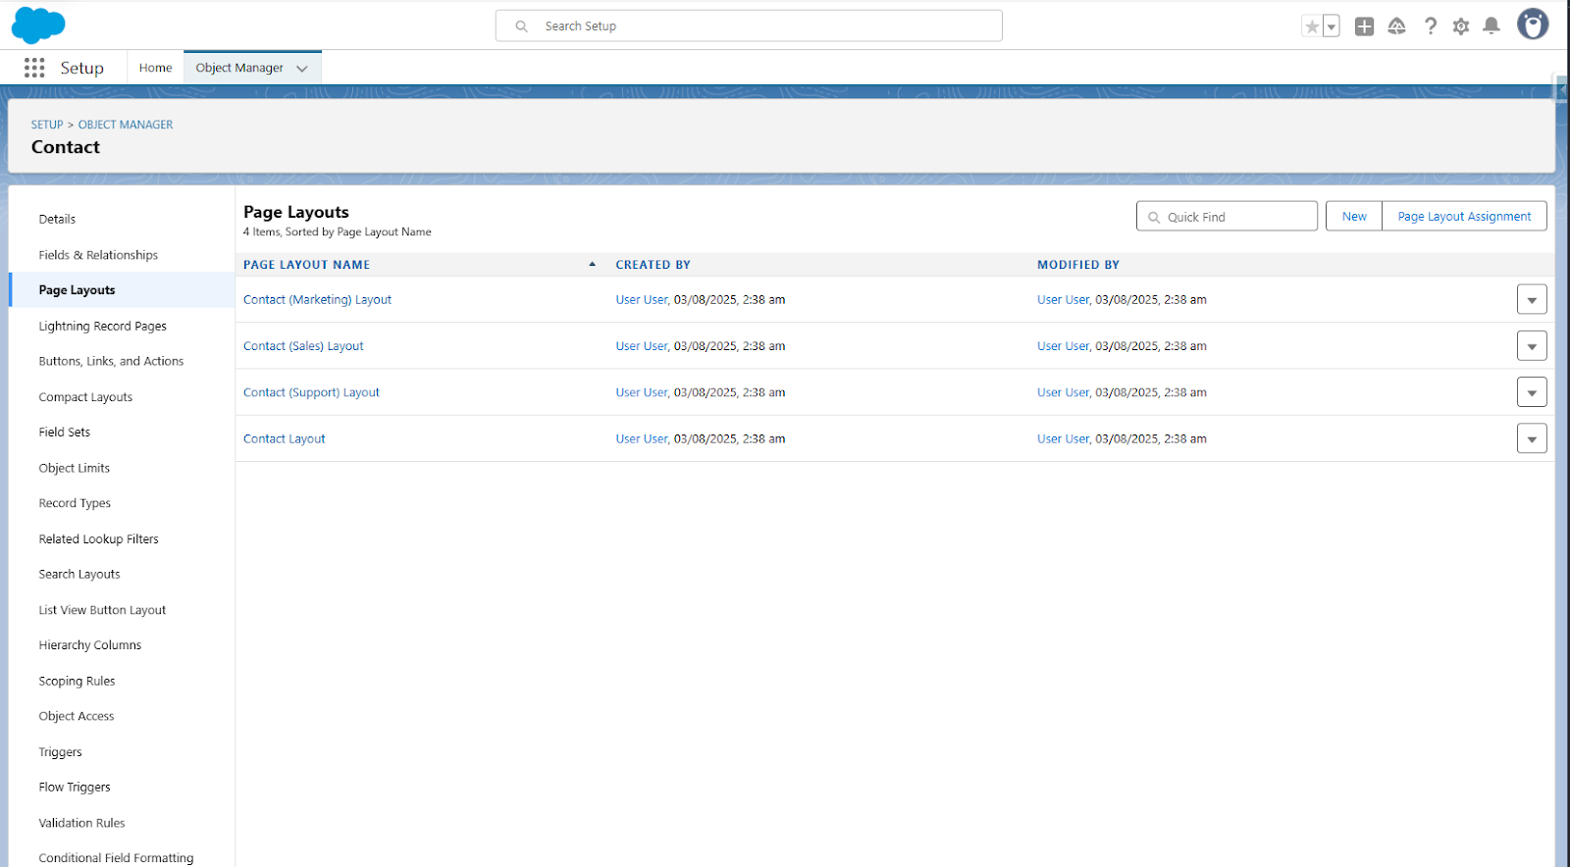Open actions menu for Contact (Support) Layout
The width and height of the screenshot is (1570, 867).
pyautogui.click(x=1531, y=392)
